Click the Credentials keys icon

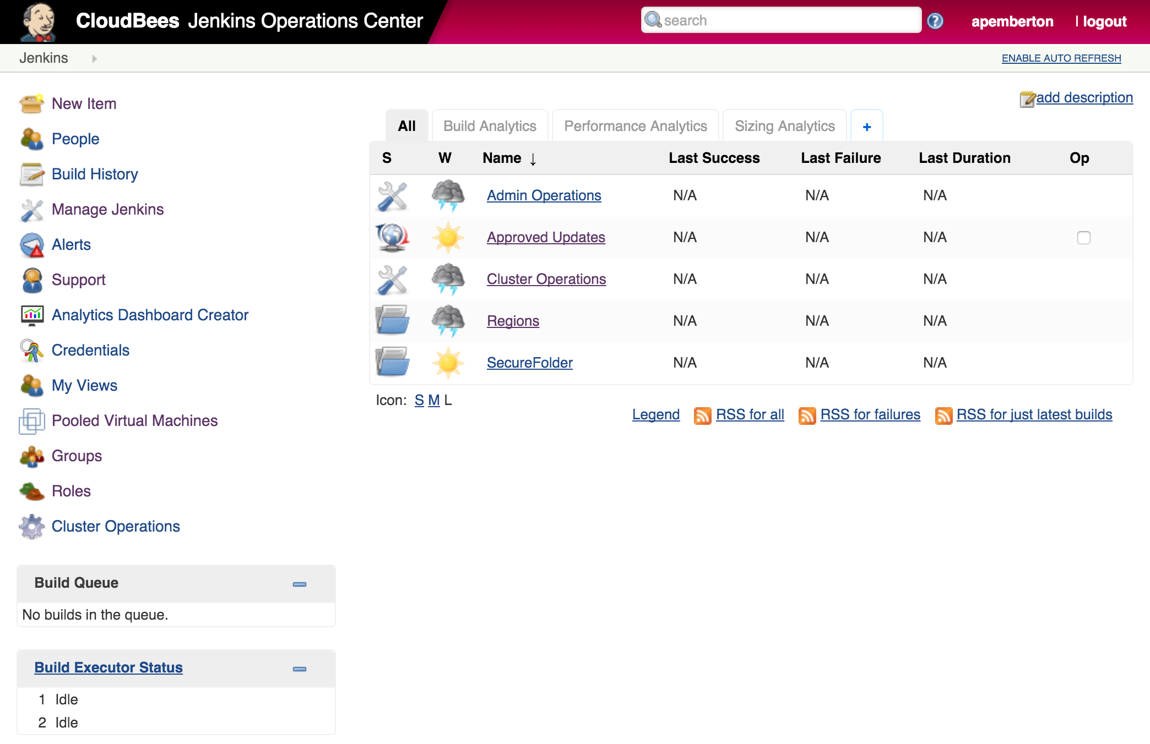point(31,351)
